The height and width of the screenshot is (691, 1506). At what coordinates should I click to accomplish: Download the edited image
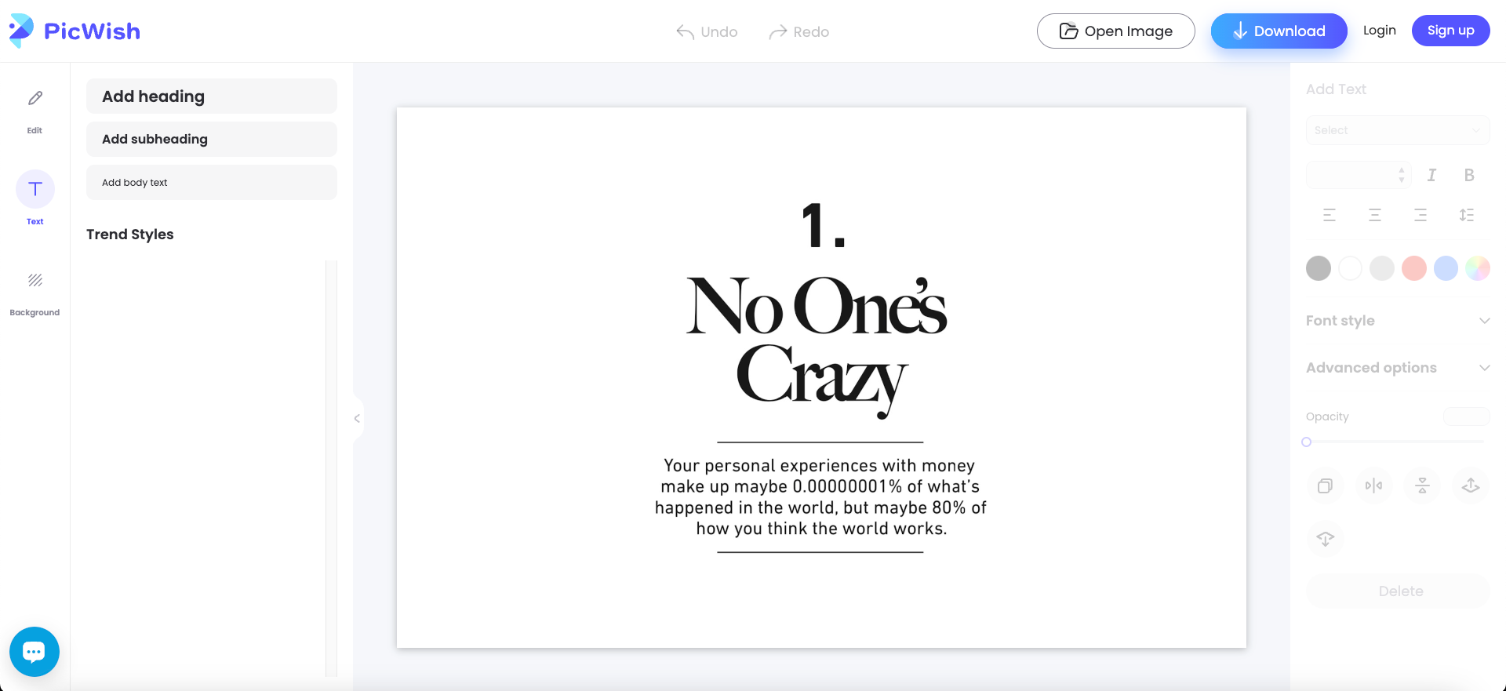coord(1279,31)
